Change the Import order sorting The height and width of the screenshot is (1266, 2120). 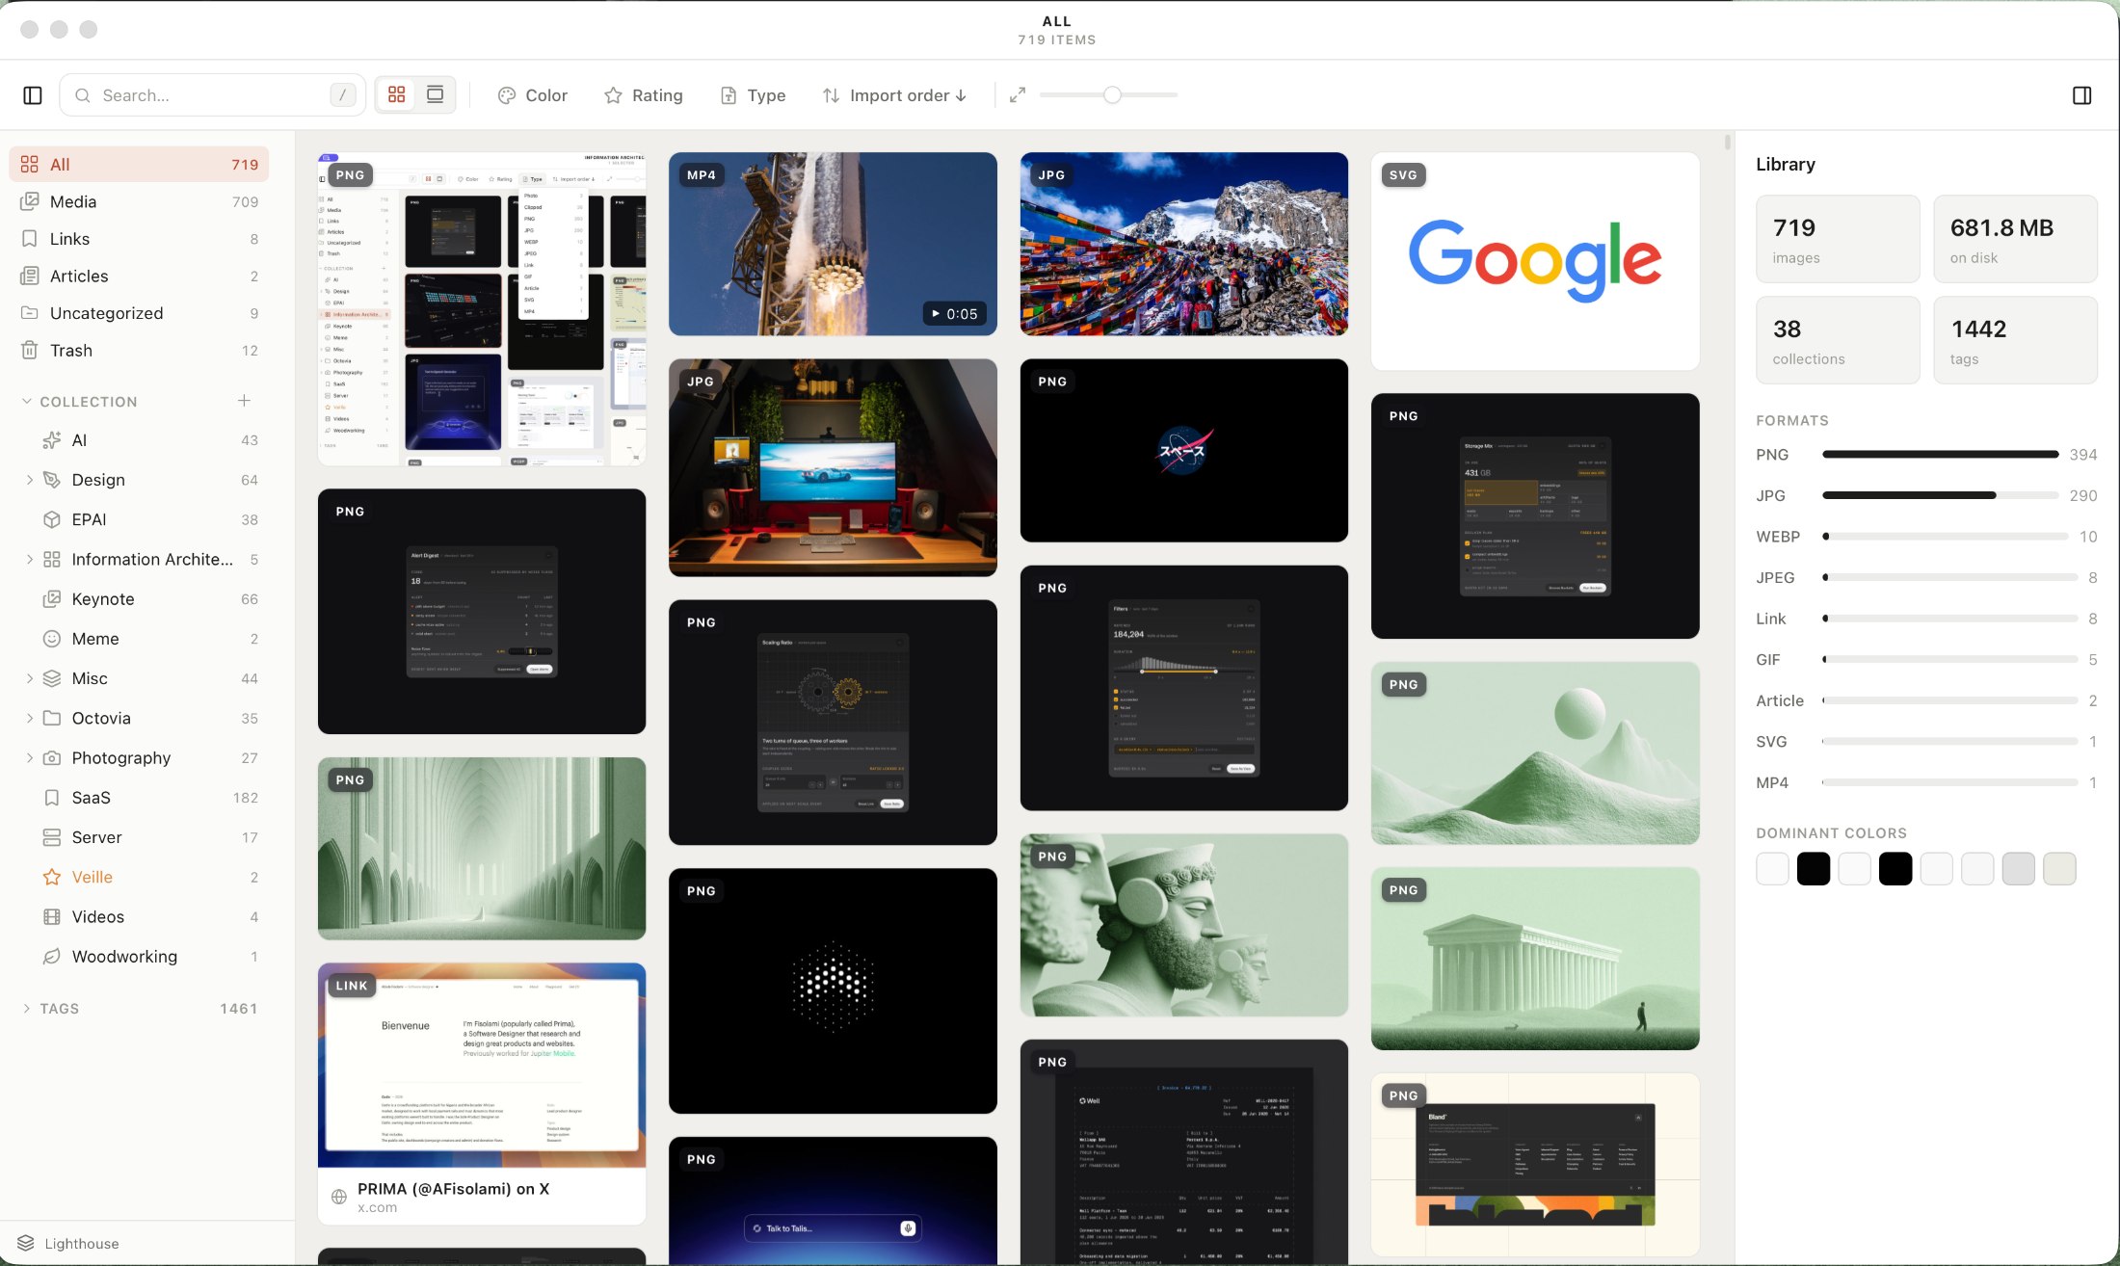pyautogui.click(x=894, y=95)
